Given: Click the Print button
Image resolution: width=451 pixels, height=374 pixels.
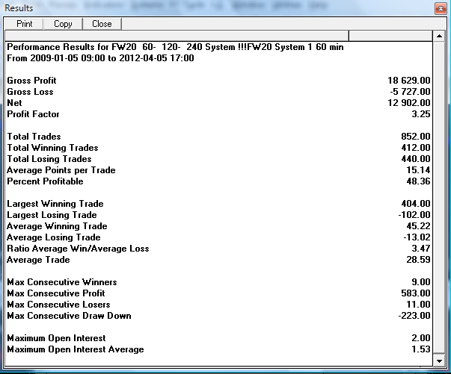Looking at the screenshot, I should (x=24, y=24).
